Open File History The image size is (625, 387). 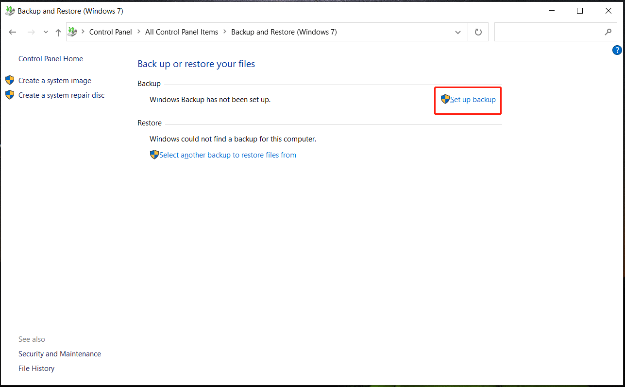[36, 368]
